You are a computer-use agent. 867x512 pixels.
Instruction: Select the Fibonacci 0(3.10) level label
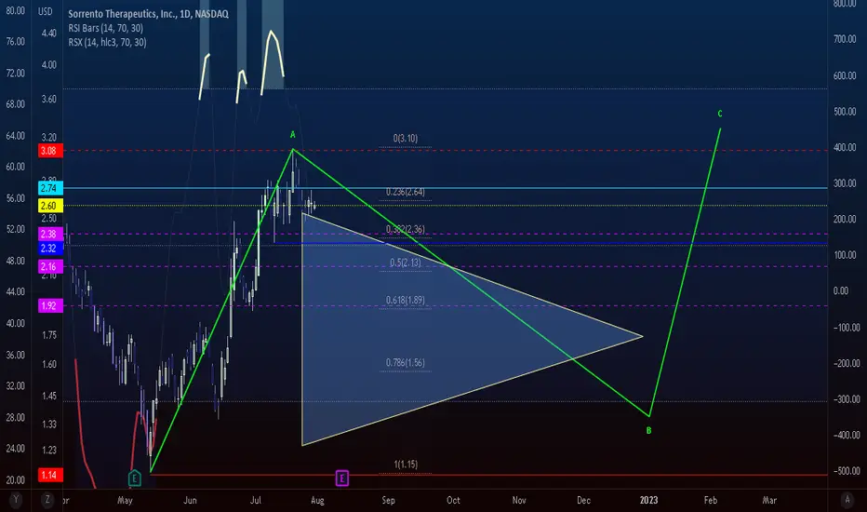pyautogui.click(x=406, y=139)
